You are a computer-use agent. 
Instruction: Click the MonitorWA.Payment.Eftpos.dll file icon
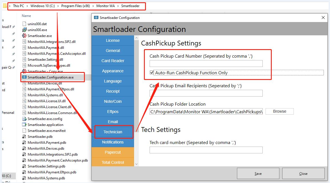tap(24, 89)
